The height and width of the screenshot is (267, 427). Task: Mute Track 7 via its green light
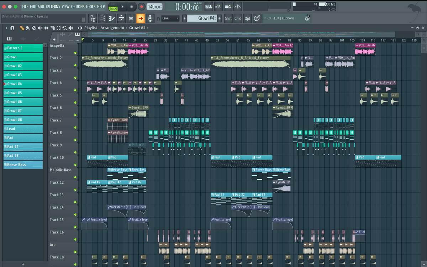point(75,128)
